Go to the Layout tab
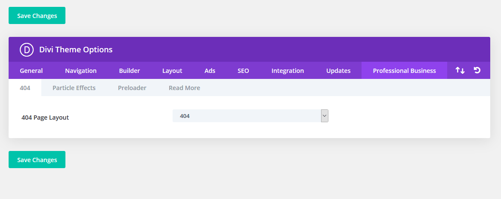This screenshot has height=199, width=501. coord(172,71)
